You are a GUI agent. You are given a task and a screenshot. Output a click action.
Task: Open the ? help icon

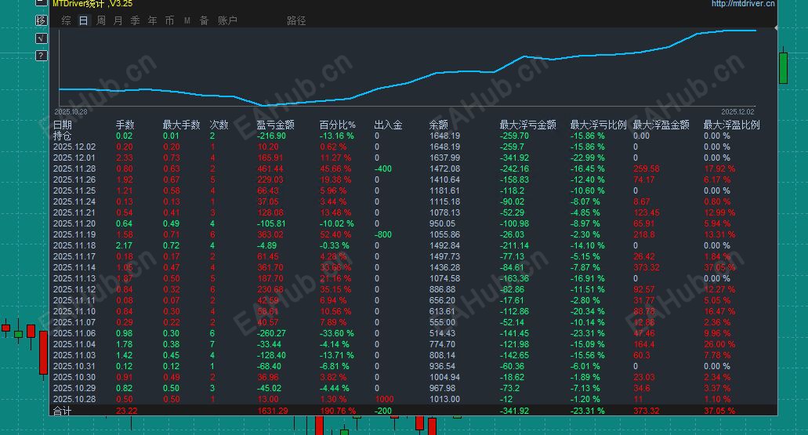[x=42, y=56]
